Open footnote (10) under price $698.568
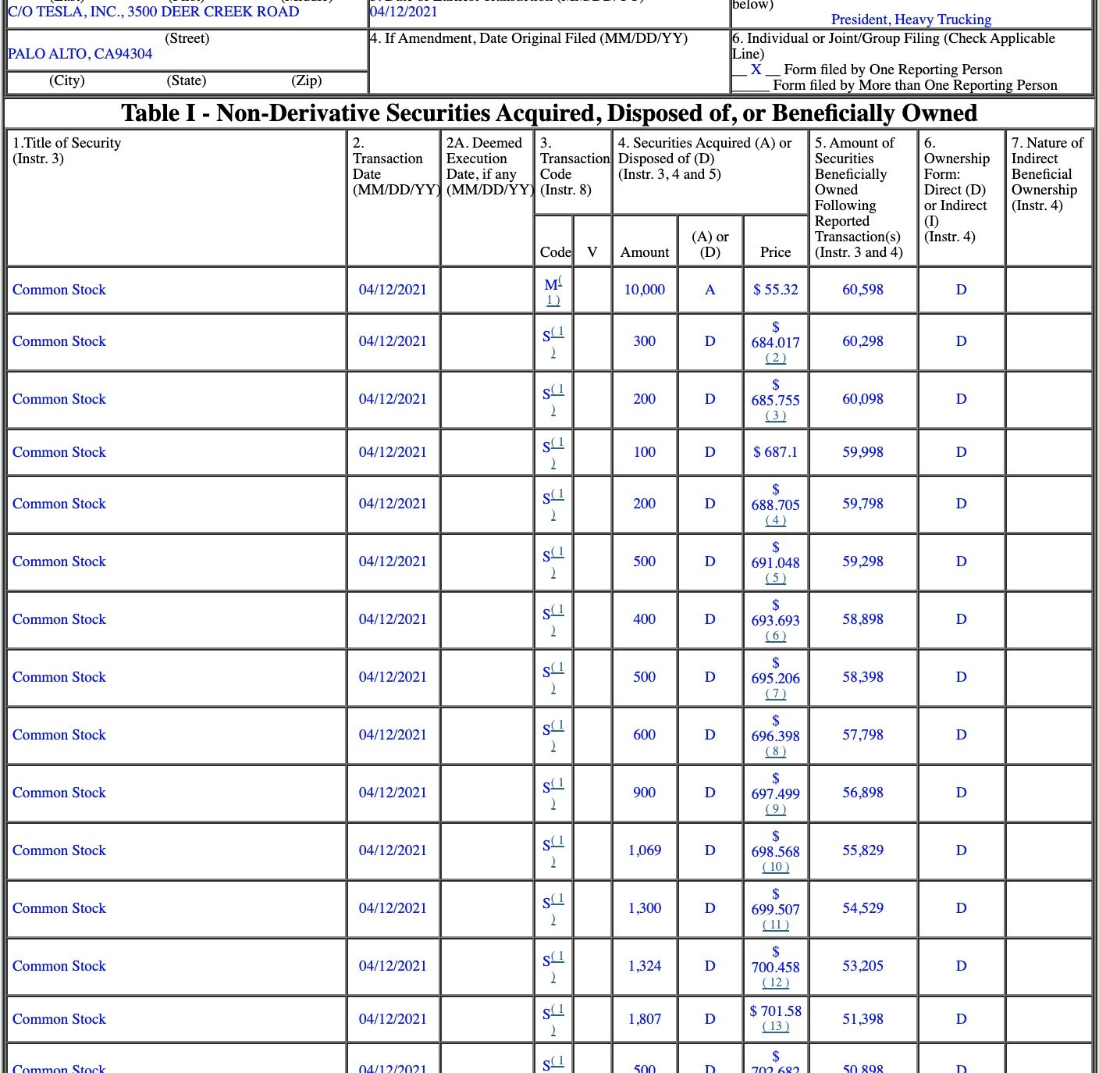Screen dimensions: 1099x1073 (775, 867)
